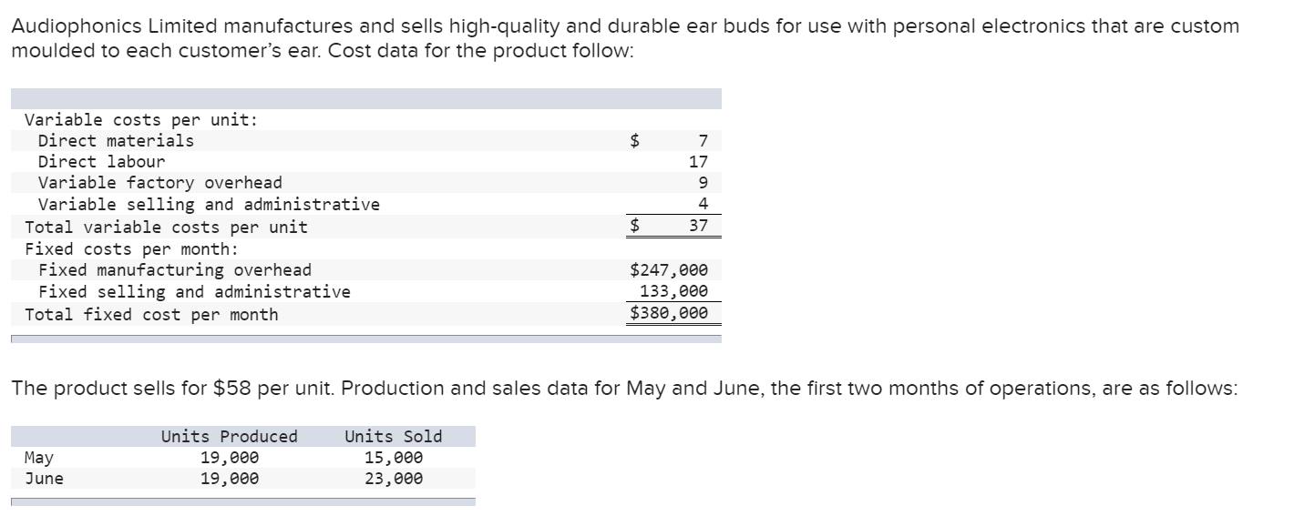Select the $380,000 total fixed cost
This screenshot has height=516, width=1294.
tap(669, 314)
